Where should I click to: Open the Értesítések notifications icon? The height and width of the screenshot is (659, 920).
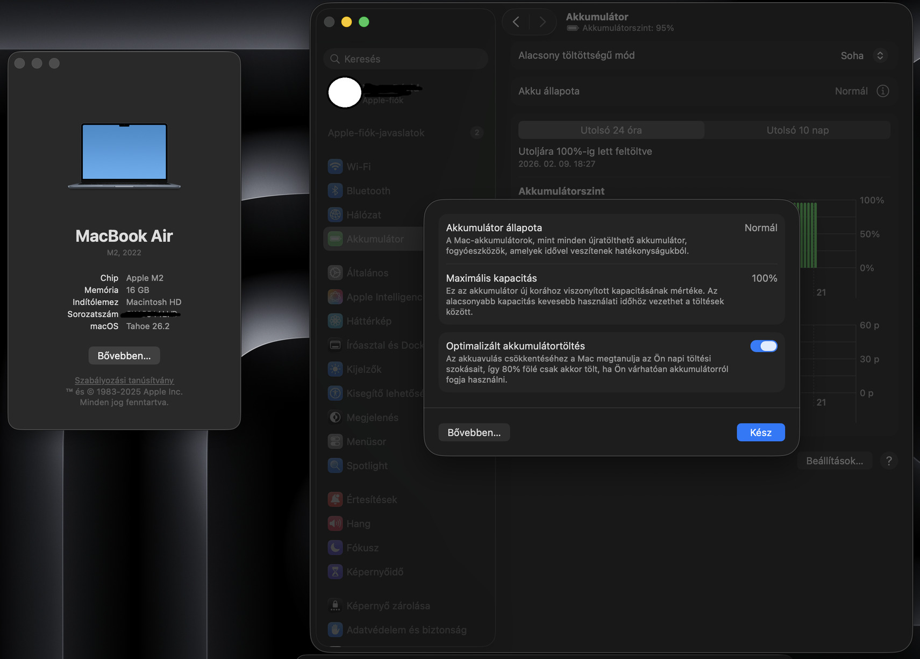336,500
